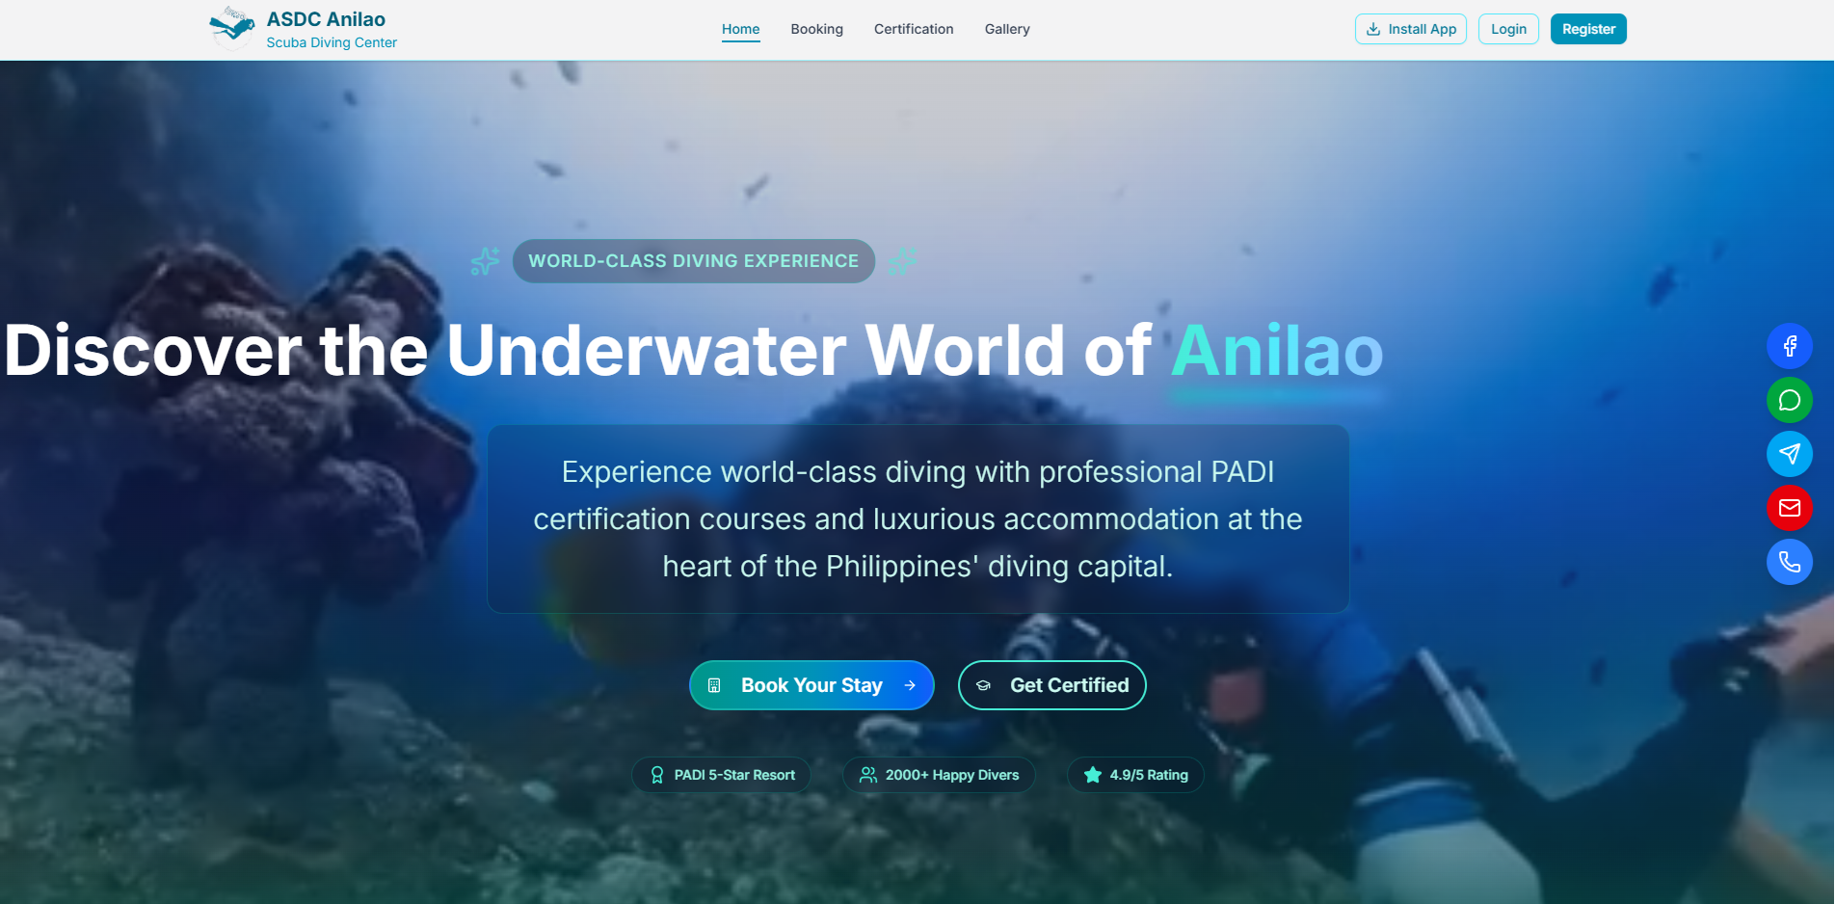Click the download icon in Install App
Image resolution: width=1835 pixels, height=904 pixels.
pyautogui.click(x=1373, y=29)
